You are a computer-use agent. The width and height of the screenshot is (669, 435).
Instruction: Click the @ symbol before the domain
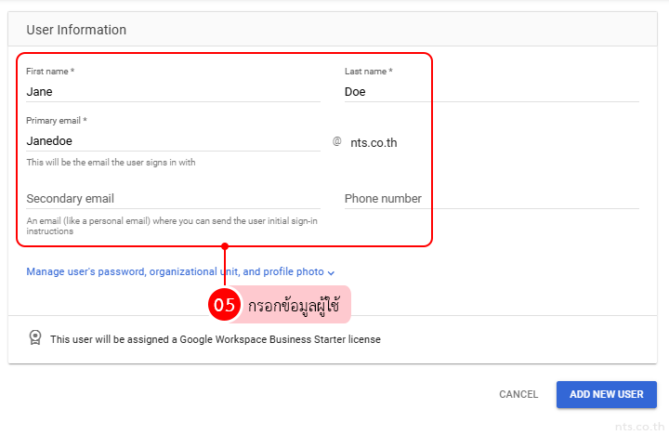tap(337, 142)
